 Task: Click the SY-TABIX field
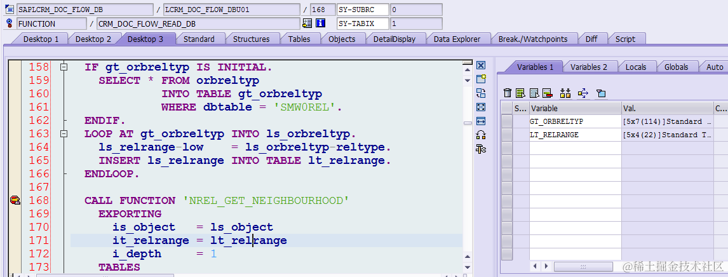363,24
